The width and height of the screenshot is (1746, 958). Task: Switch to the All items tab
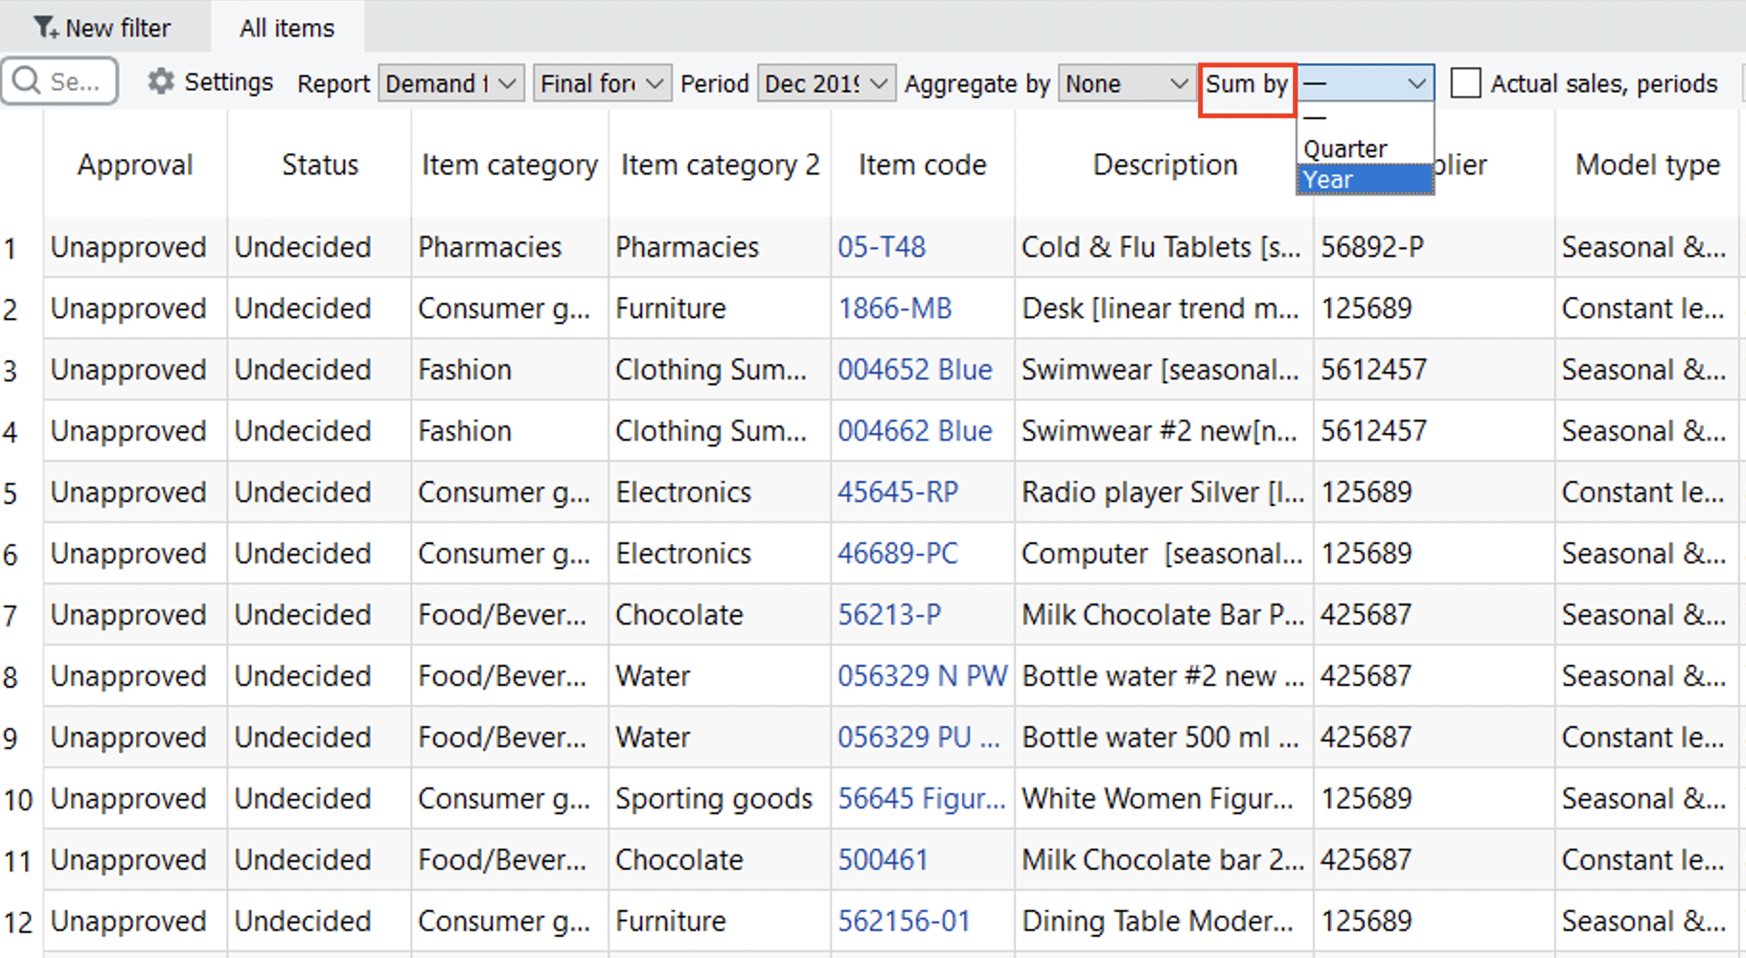(x=287, y=28)
